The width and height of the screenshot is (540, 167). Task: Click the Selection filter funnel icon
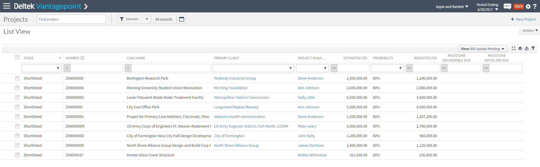pos(122,19)
